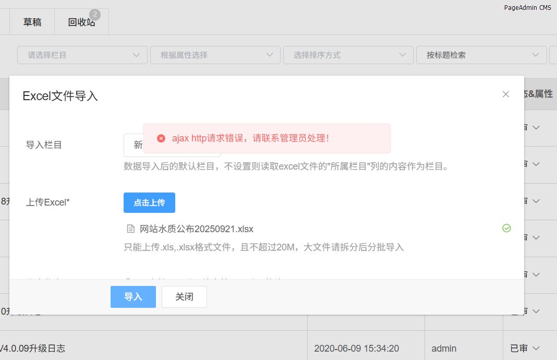This screenshot has height=360, width=557.
Task: Click the ajax http请求错误 alert message
Action: [x=250, y=138]
